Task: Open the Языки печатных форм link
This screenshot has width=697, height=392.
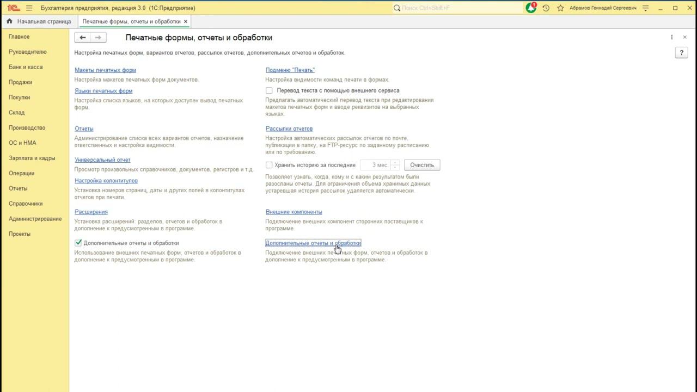Action: [103, 91]
